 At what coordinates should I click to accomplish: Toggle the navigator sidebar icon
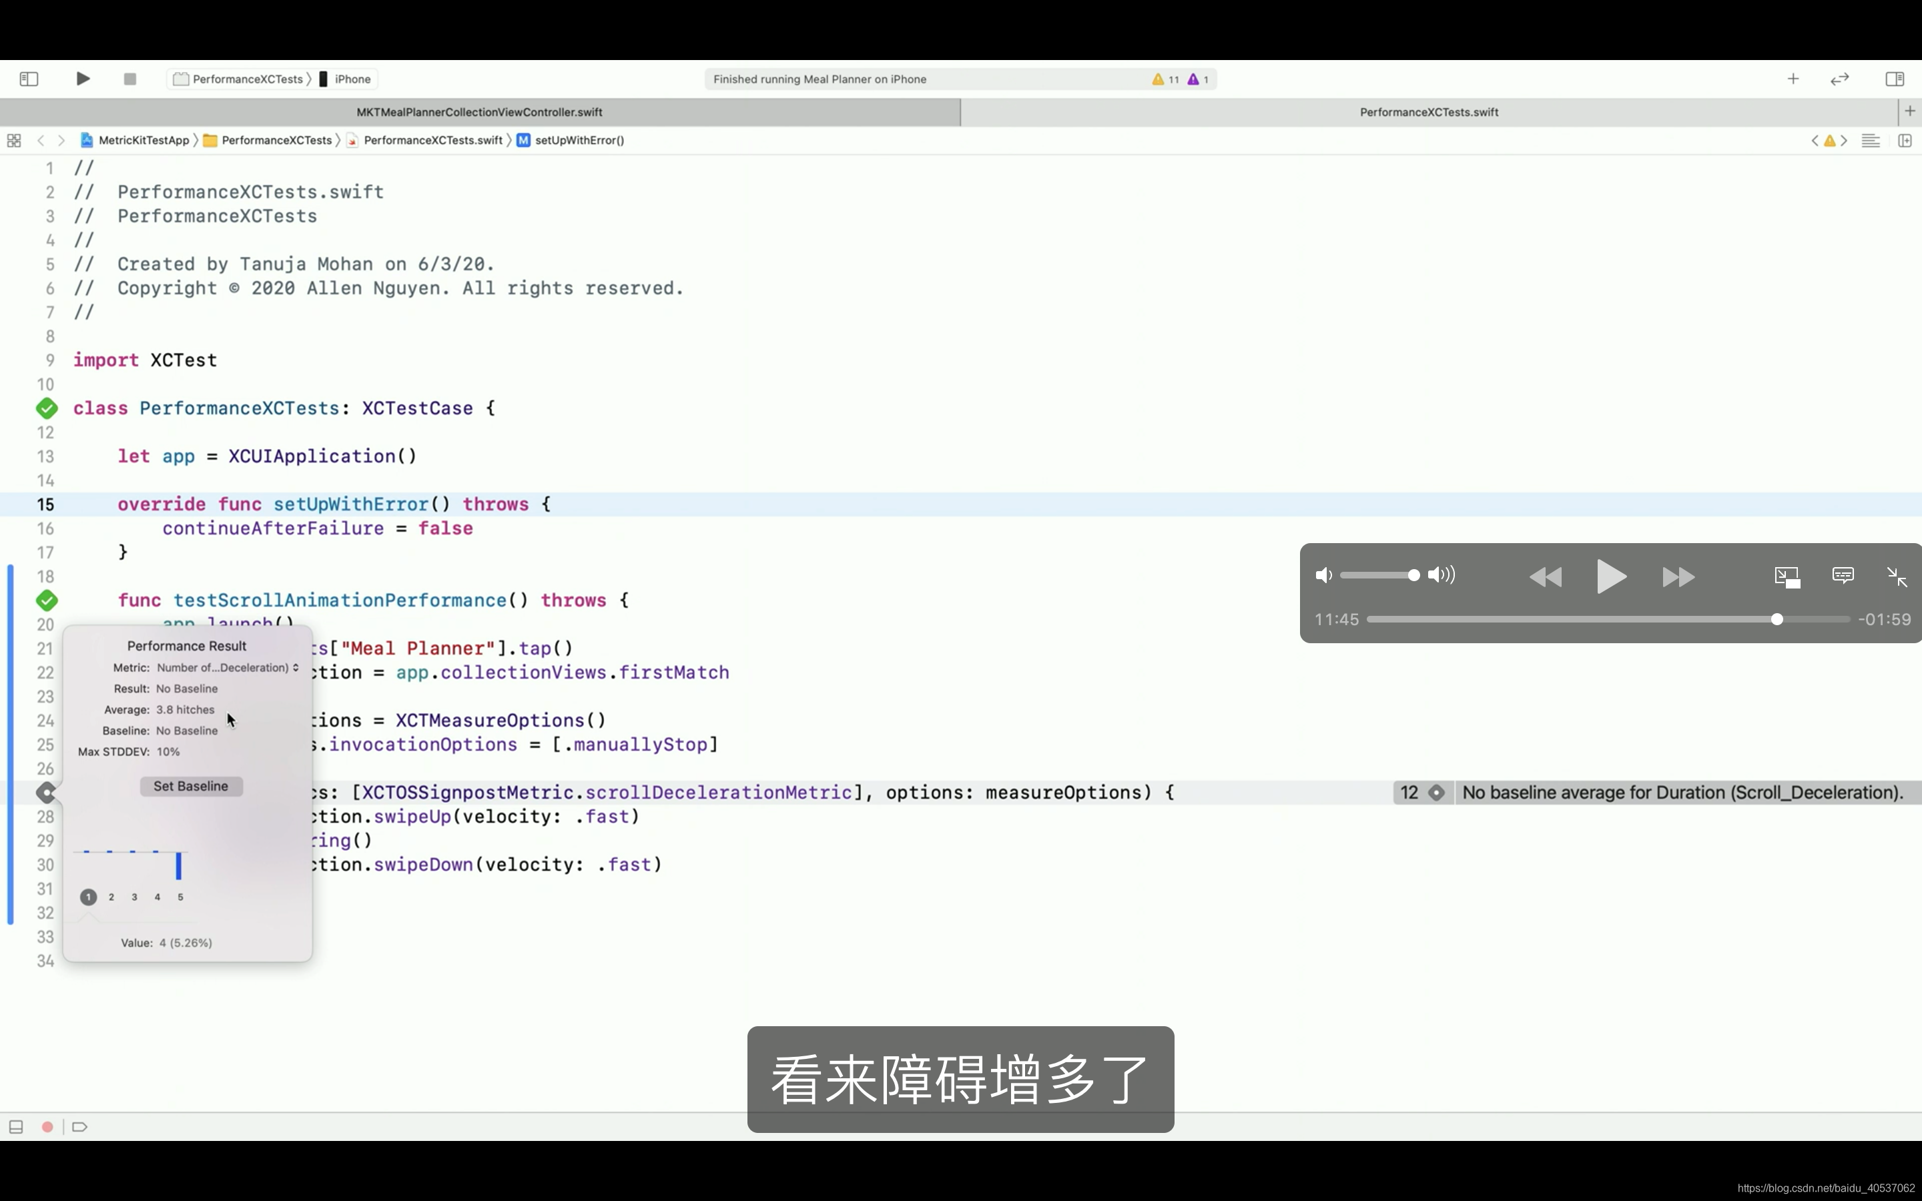[29, 79]
